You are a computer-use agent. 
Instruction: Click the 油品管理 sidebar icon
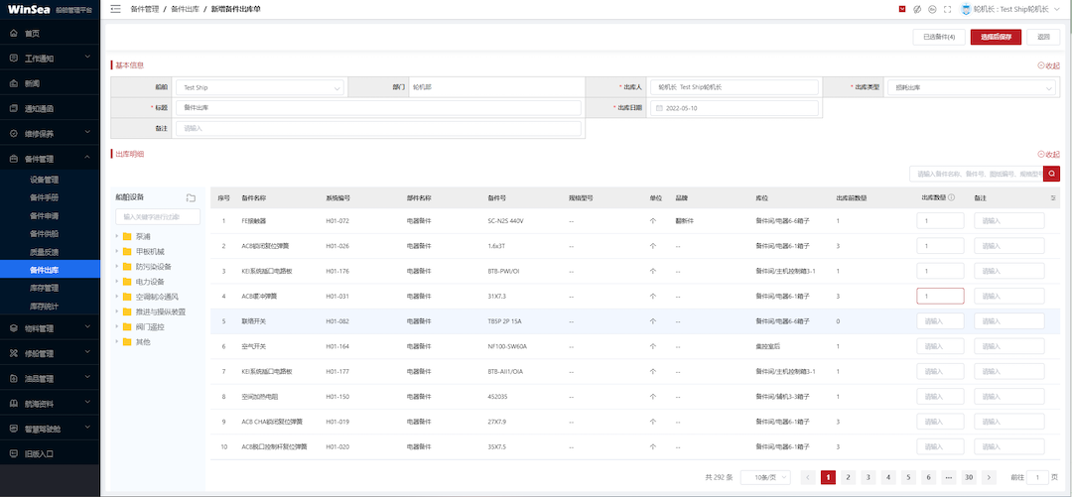(x=14, y=378)
